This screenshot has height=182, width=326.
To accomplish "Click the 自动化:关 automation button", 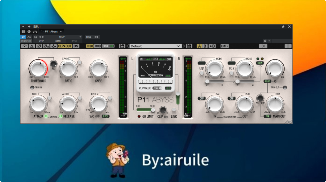I will [26, 41].
